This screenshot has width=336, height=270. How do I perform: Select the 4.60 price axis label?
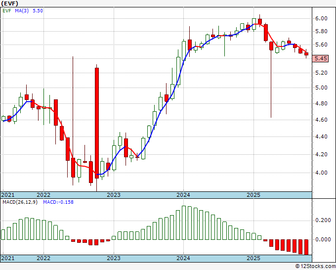tap(321, 120)
